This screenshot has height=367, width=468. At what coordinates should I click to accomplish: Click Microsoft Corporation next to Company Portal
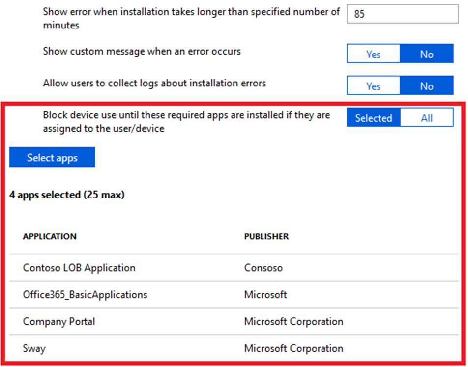tap(293, 321)
